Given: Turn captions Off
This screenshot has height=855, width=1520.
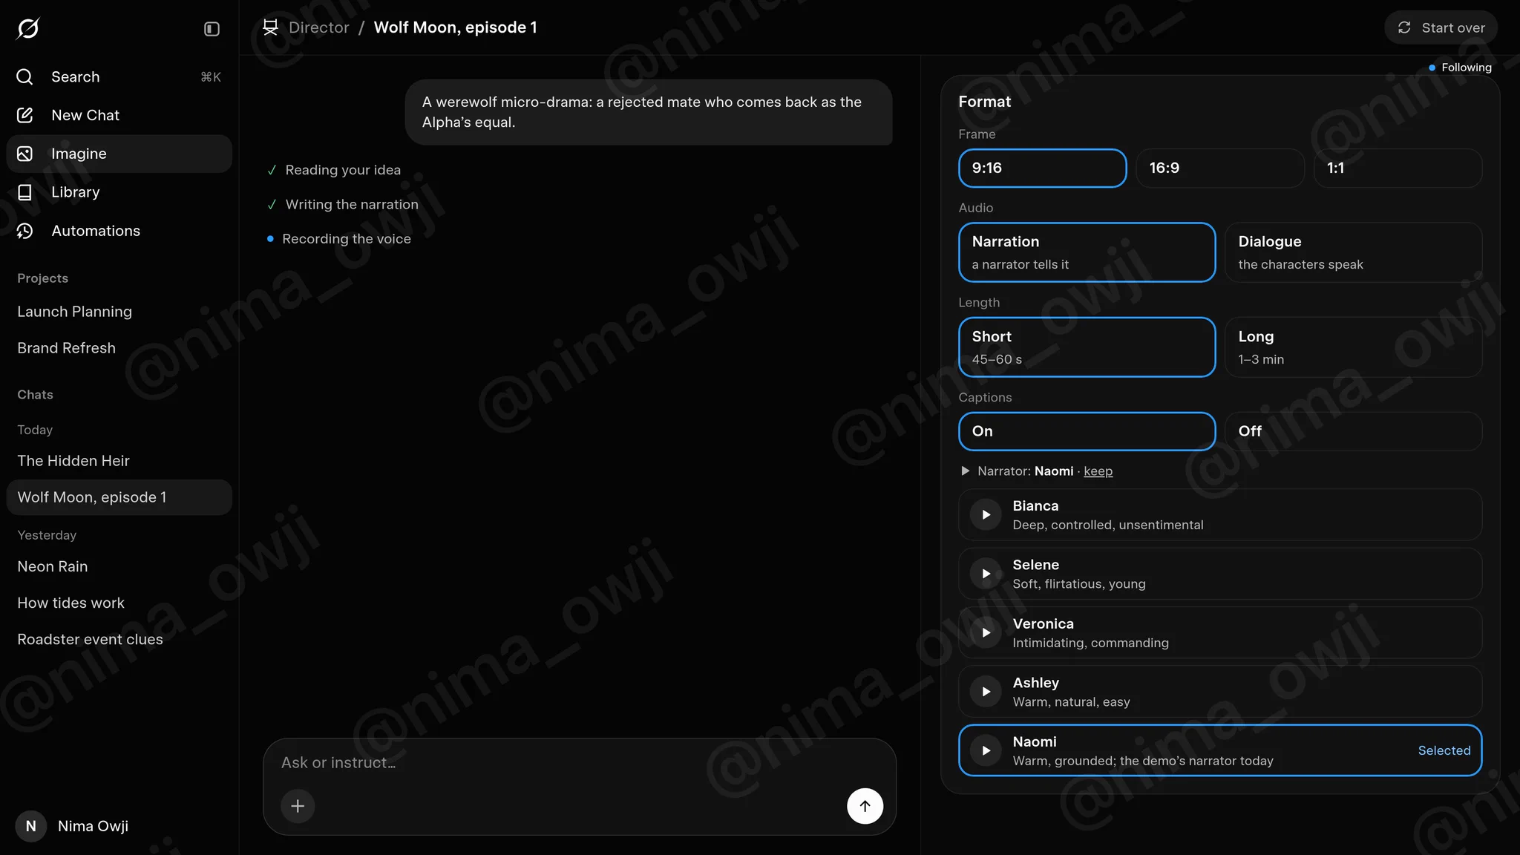Looking at the screenshot, I should tap(1353, 431).
